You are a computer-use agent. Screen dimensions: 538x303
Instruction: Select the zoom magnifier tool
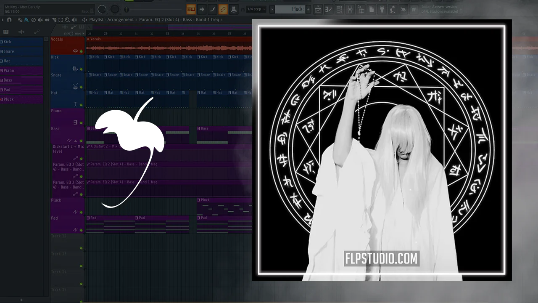pos(67,20)
